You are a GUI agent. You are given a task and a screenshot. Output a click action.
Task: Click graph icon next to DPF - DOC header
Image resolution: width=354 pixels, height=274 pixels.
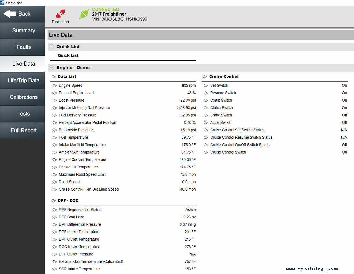(x=53, y=201)
